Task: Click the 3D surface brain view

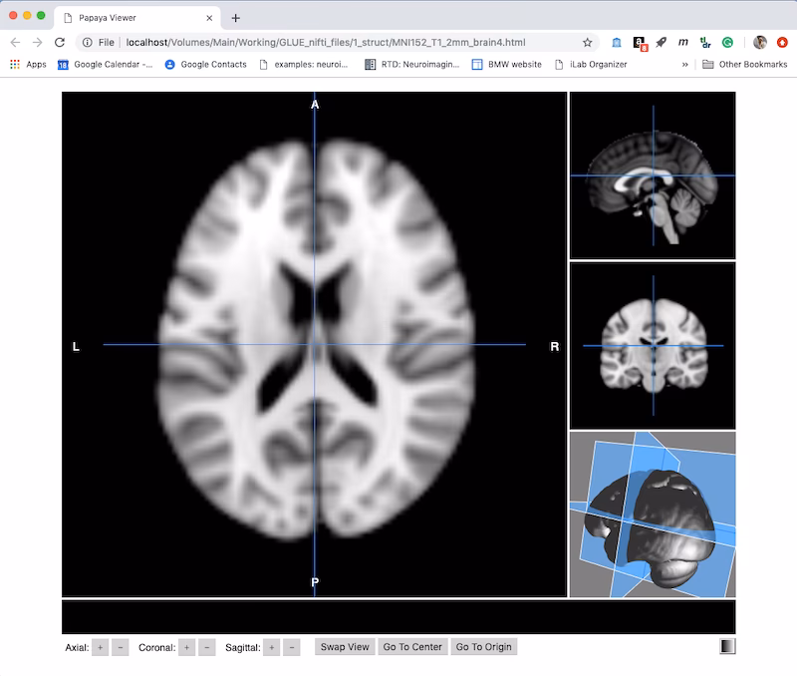Action: tap(653, 514)
